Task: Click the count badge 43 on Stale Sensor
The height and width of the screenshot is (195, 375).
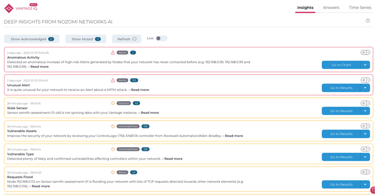Action: pos(136,103)
